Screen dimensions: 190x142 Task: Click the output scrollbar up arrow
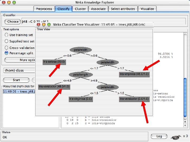click(185, 121)
